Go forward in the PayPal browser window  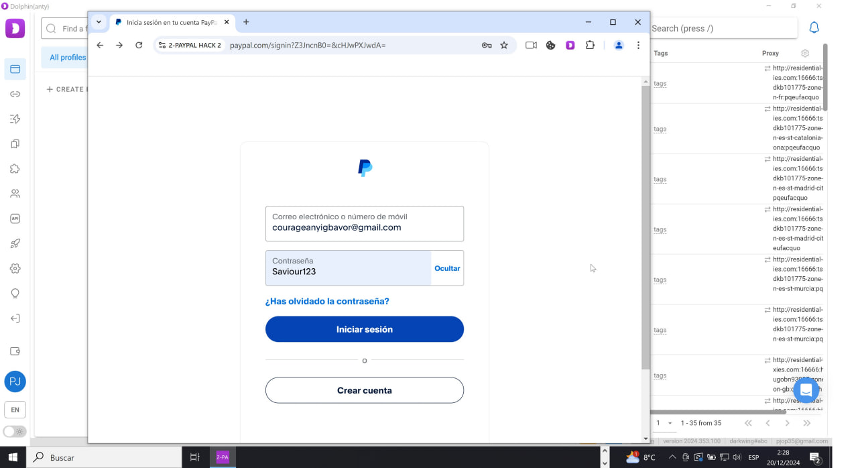coord(119,45)
